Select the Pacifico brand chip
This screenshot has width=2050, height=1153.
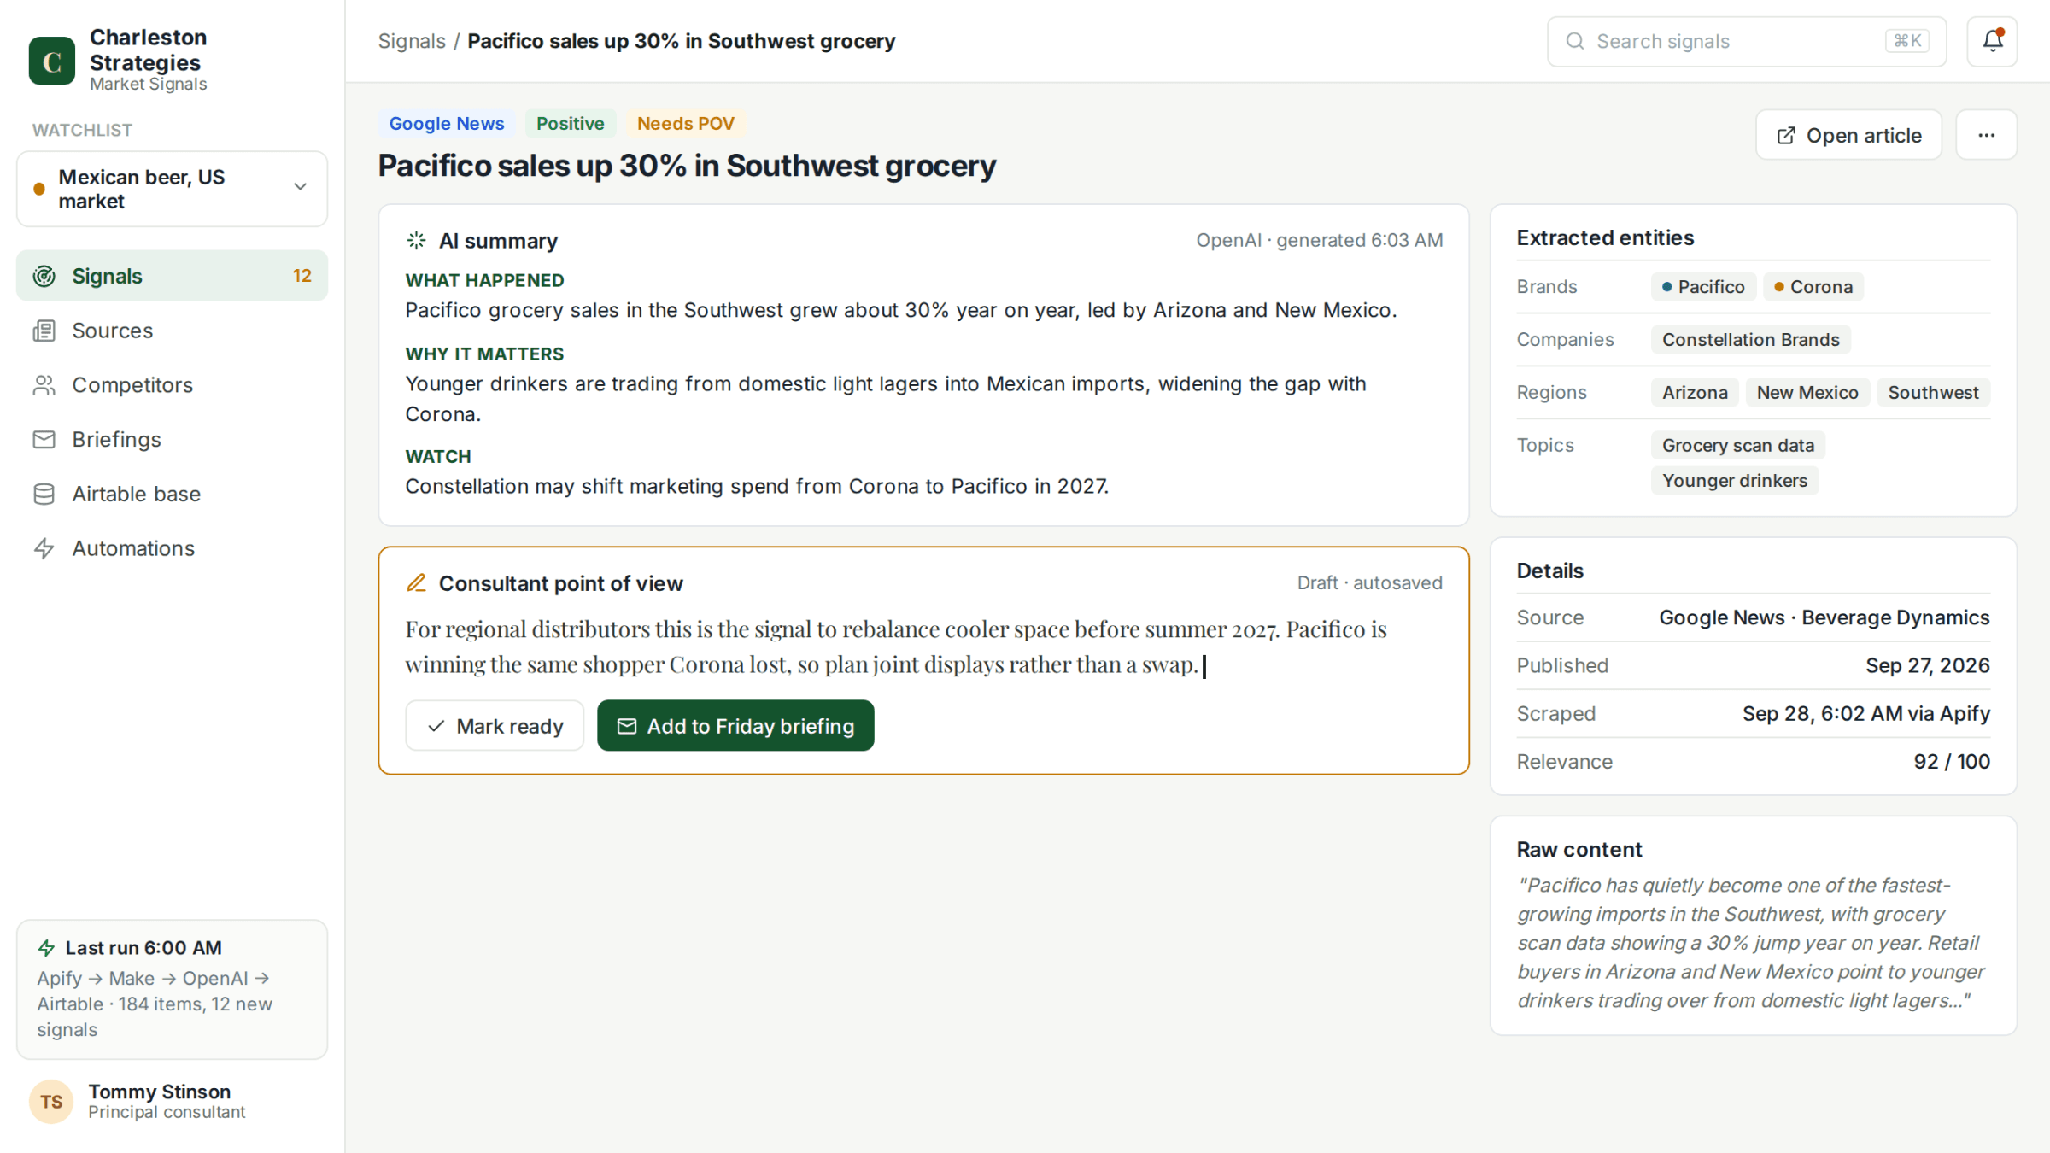(1703, 287)
